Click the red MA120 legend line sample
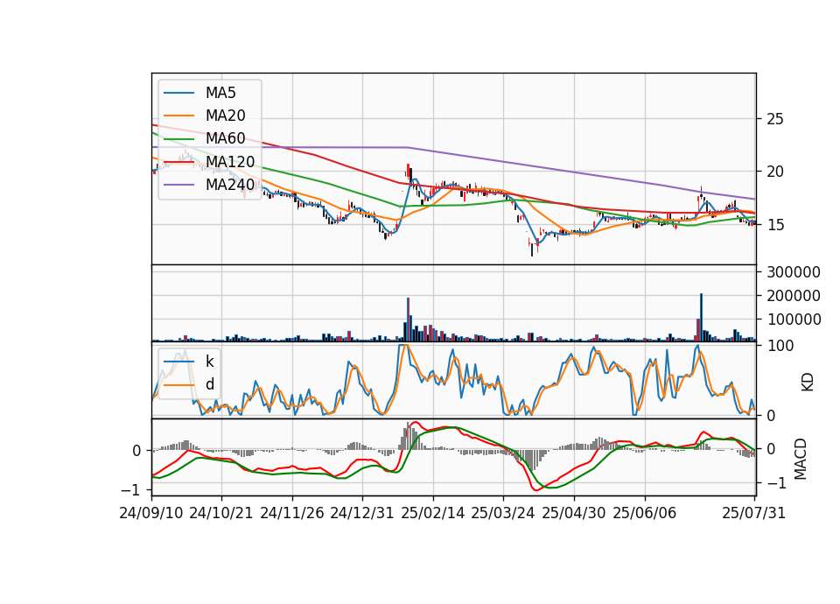Screen dimensions: 840x604 tap(178, 162)
